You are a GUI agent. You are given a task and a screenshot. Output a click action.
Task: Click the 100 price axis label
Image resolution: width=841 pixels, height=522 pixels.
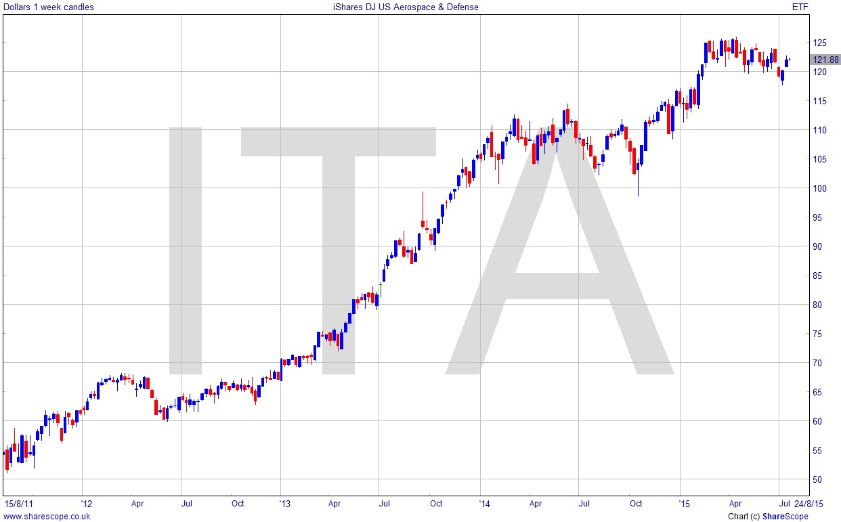coord(819,188)
